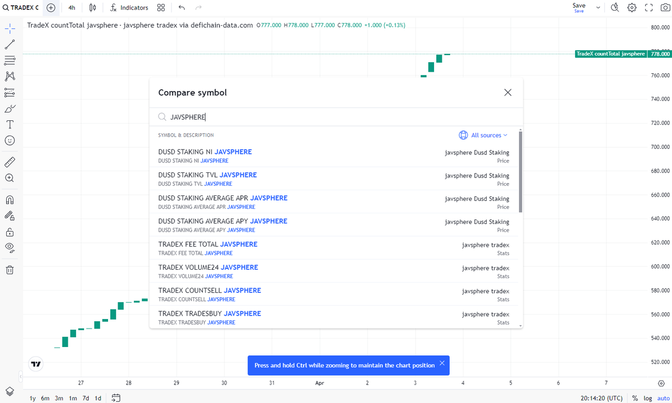Select the trend line tool
Image resolution: width=672 pixels, height=403 pixels.
(x=10, y=44)
